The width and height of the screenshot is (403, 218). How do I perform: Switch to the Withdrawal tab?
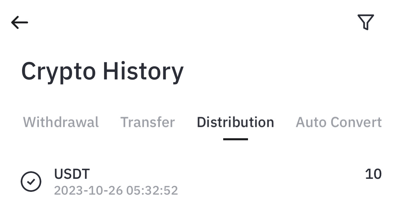[61, 122]
